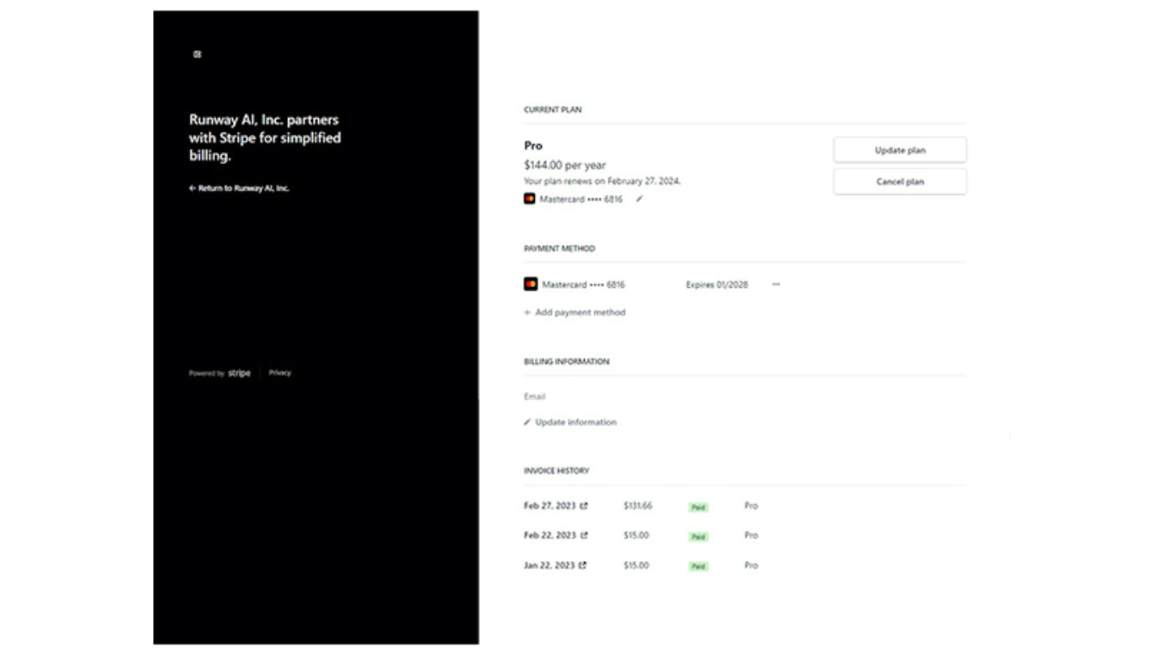Click the Expires 01/2028 text
The height and width of the screenshot is (655, 1165).
[x=717, y=285]
